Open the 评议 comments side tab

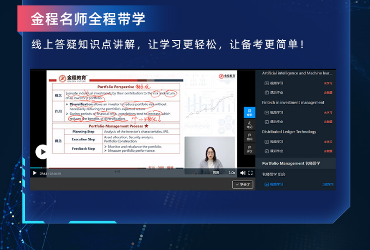click(249, 149)
